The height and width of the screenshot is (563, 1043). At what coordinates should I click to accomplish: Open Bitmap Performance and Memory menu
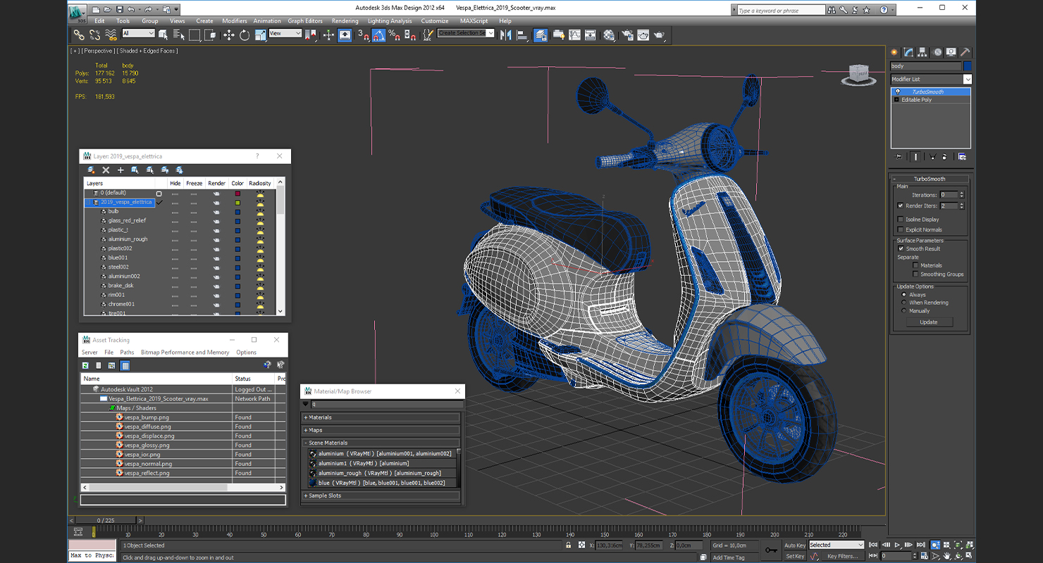click(x=185, y=353)
